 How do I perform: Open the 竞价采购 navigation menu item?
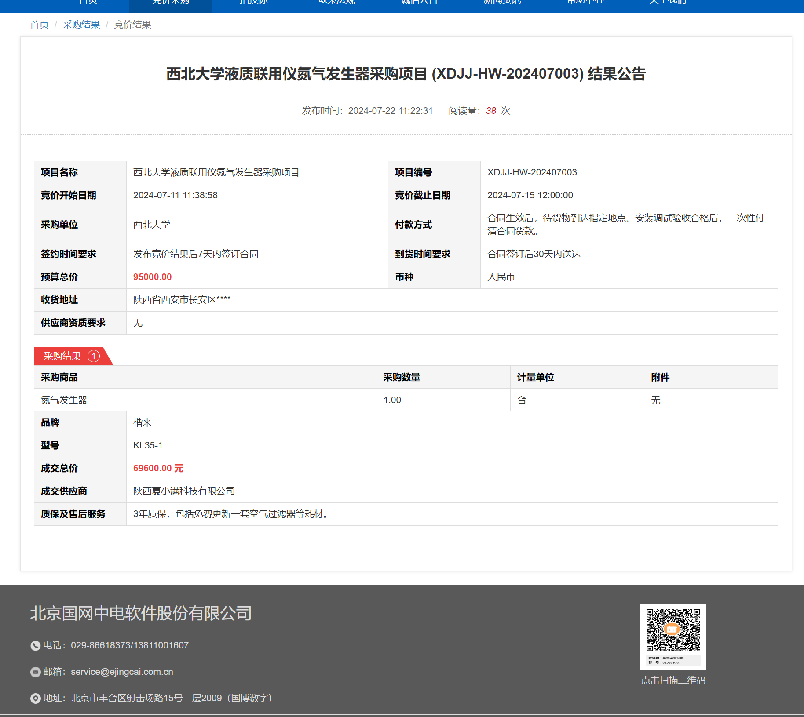pos(171,3)
